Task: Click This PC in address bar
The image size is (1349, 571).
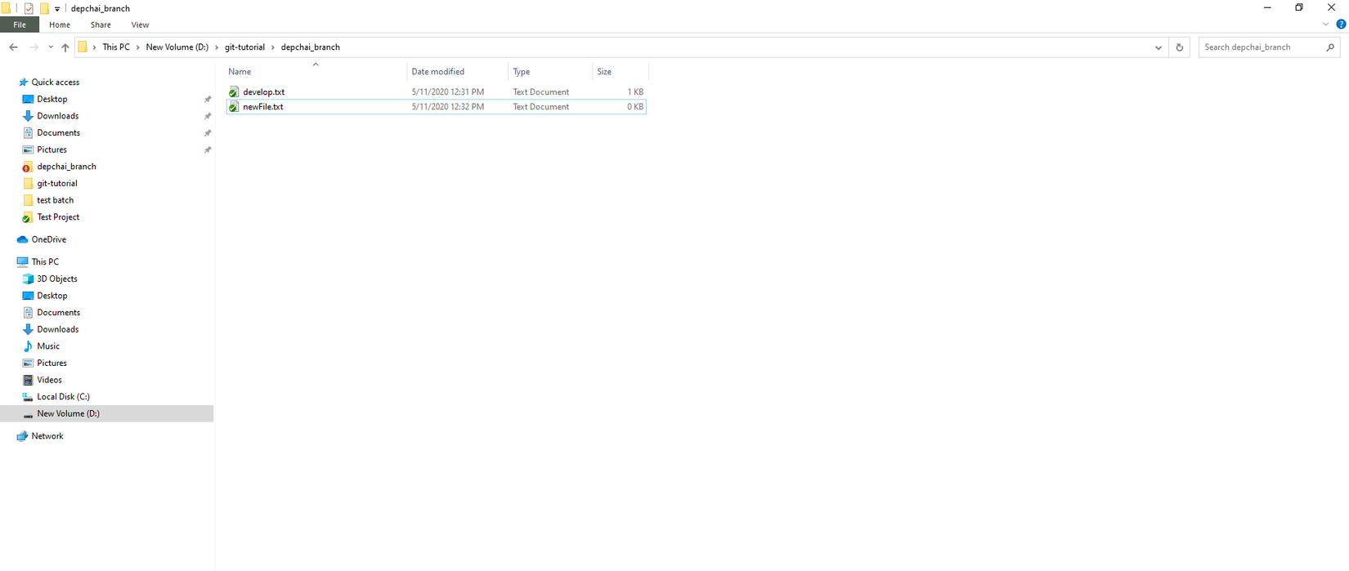Action: (x=116, y=47)
